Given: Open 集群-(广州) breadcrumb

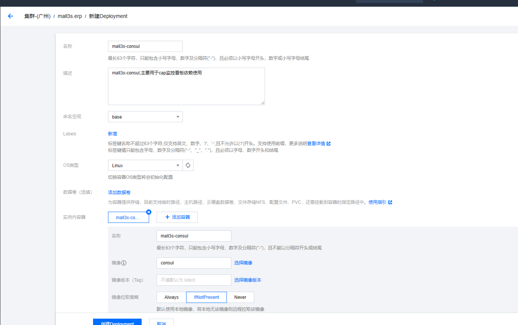Looking at the screenshot, I should [x=37, y=16].
